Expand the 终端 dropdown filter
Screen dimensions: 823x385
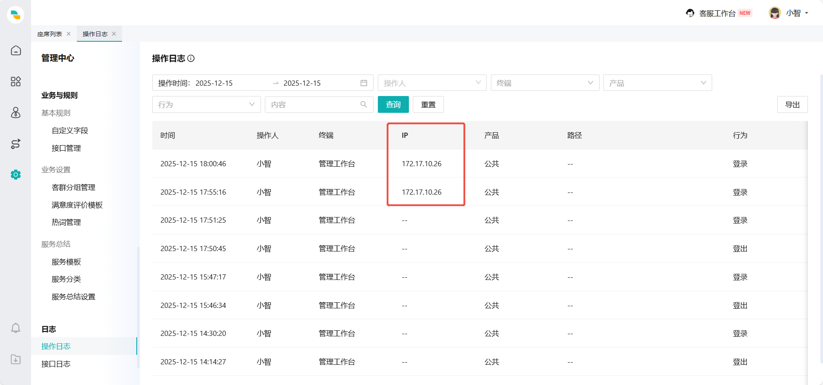(x=545, y=83)
